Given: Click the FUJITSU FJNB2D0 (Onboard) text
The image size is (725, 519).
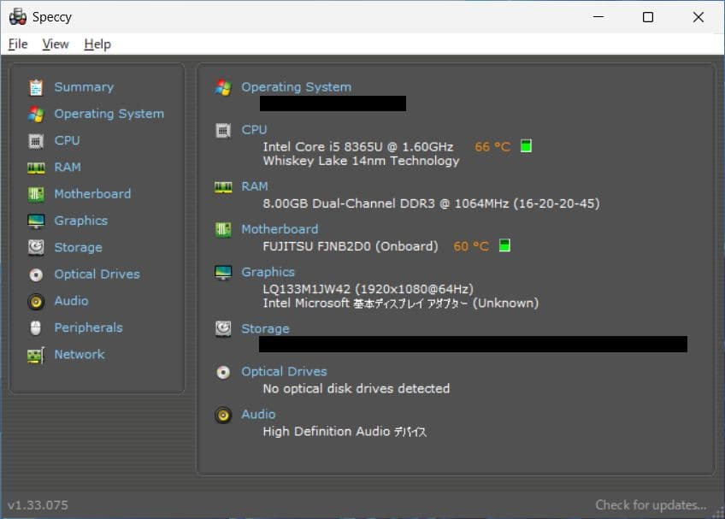Looking at the screenshot, I should (351, 246).
